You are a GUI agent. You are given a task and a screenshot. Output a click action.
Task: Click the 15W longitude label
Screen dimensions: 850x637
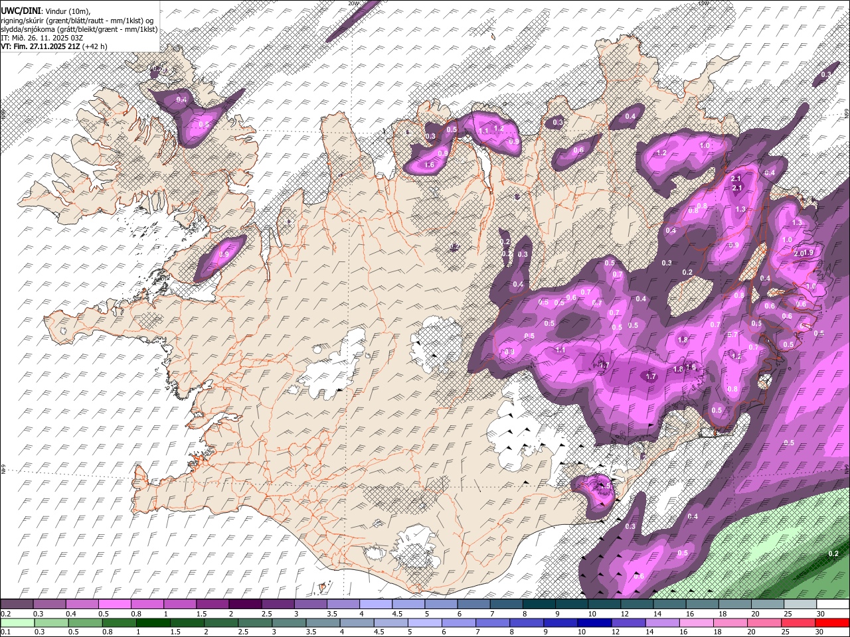click(703, 3)
